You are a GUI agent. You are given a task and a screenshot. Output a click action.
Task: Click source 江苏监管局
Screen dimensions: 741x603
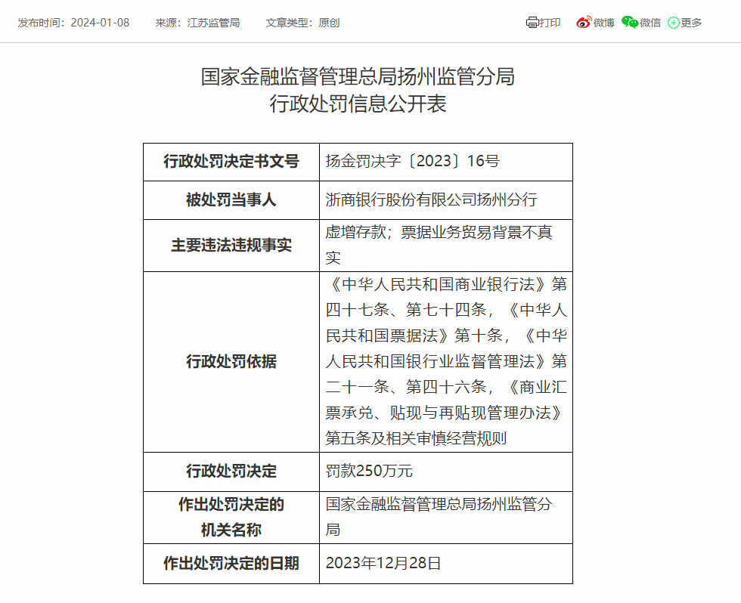click(213, 23)
